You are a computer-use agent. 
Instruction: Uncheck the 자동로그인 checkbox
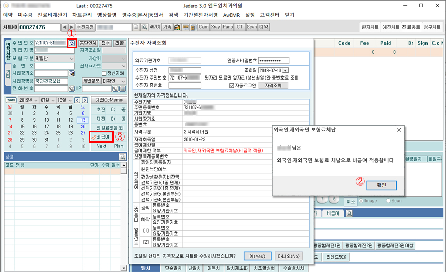[231, 85]
